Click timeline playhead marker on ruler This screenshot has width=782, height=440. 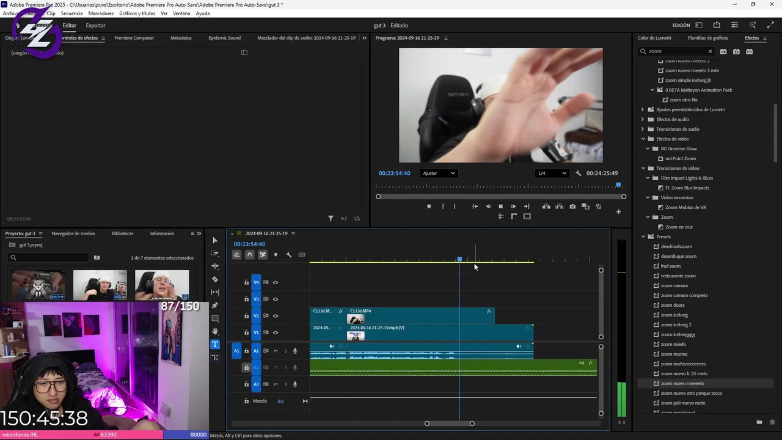tap(459, 260)
